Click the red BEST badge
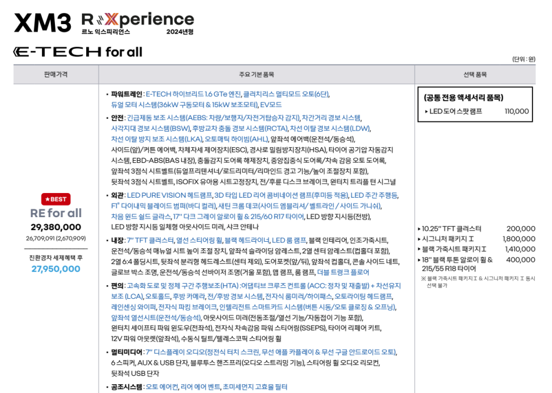552x393 pixels. tap(55, 199)
